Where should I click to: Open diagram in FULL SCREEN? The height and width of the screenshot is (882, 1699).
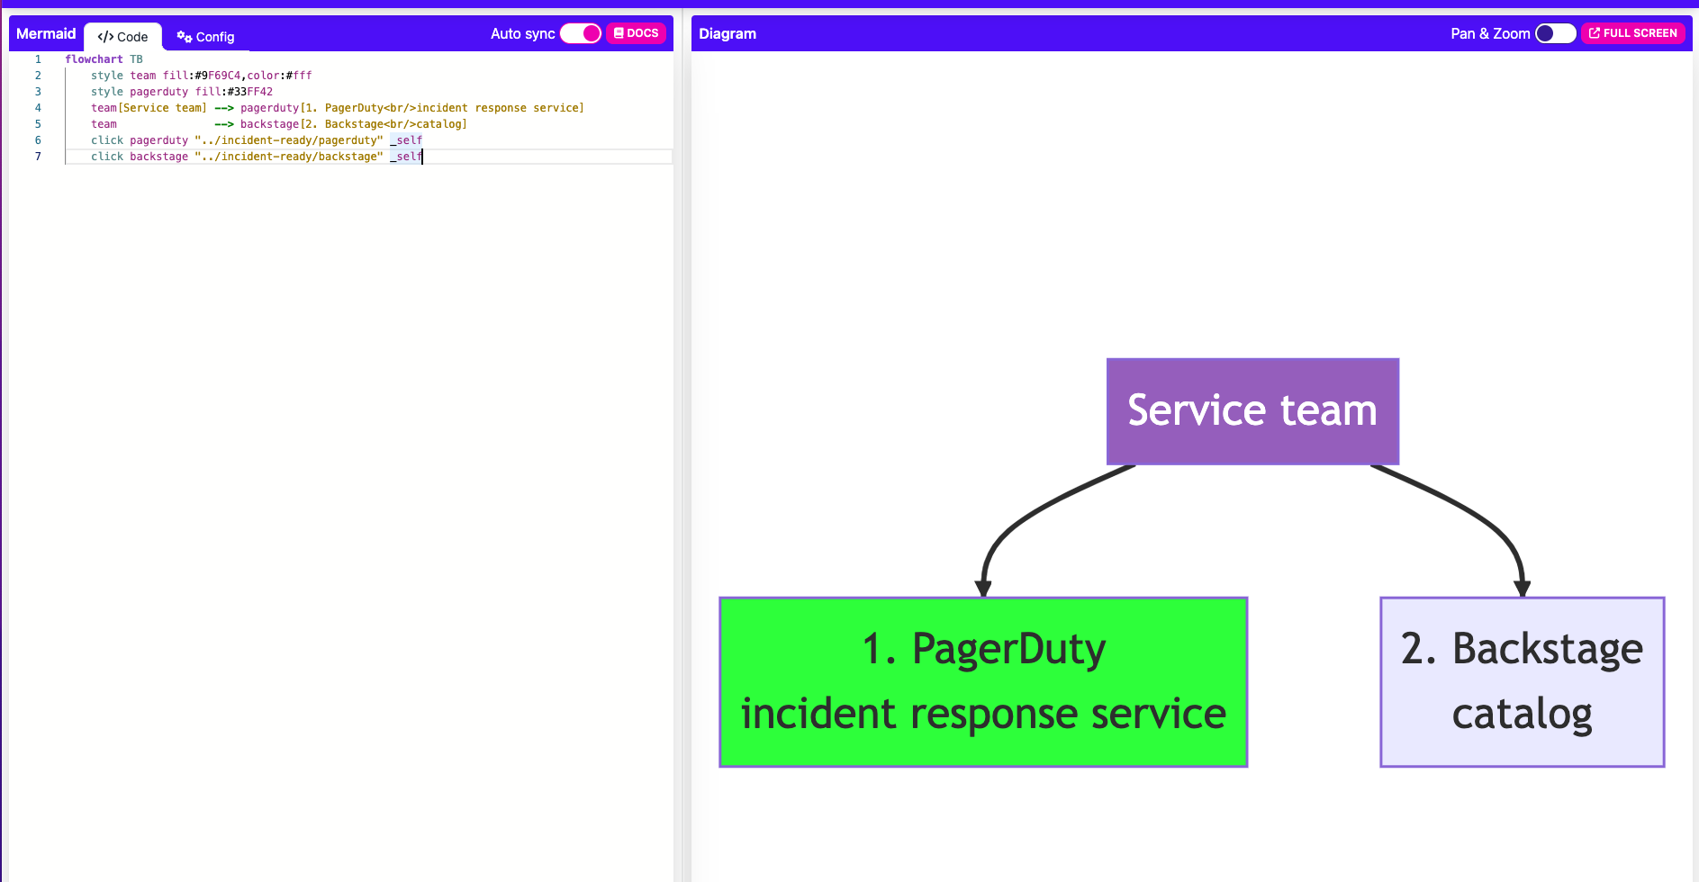(1632, 33)
